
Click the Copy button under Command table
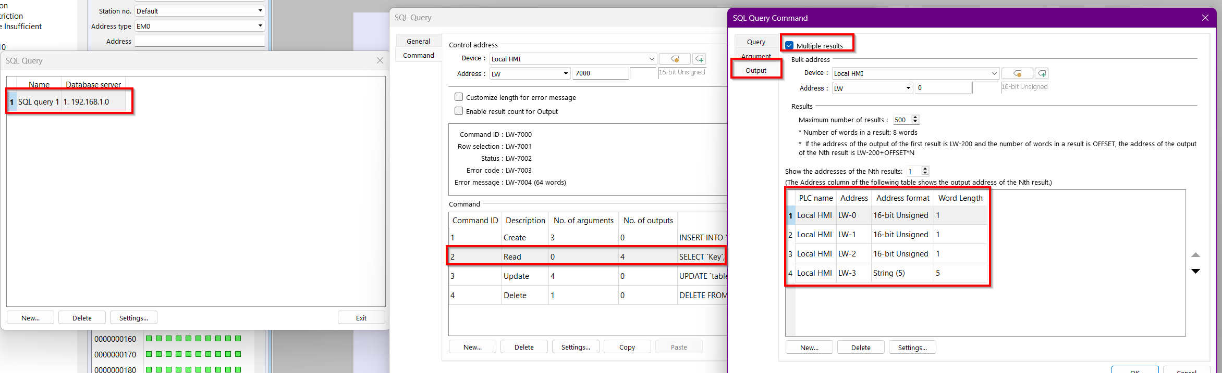(627, 347)
